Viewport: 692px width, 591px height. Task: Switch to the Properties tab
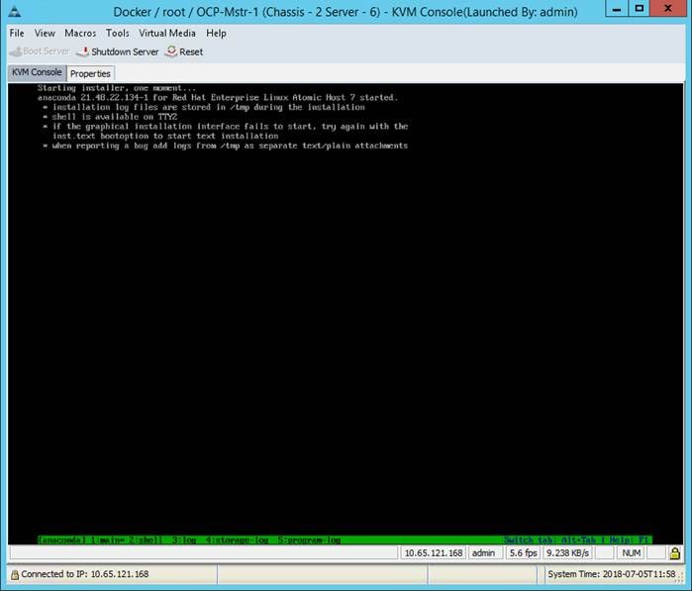coord(90,73)
